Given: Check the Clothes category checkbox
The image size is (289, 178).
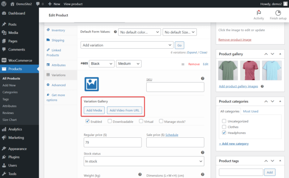Looking at the screenshot, I should [224, 126].
